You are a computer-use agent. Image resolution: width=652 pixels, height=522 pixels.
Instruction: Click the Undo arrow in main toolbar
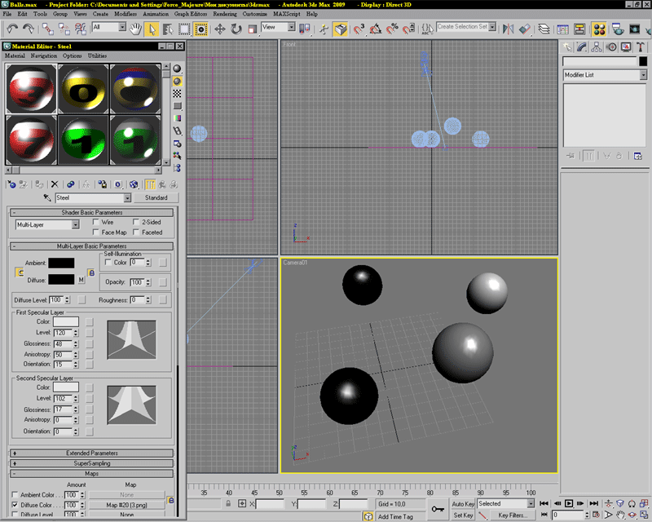(12, 29)
